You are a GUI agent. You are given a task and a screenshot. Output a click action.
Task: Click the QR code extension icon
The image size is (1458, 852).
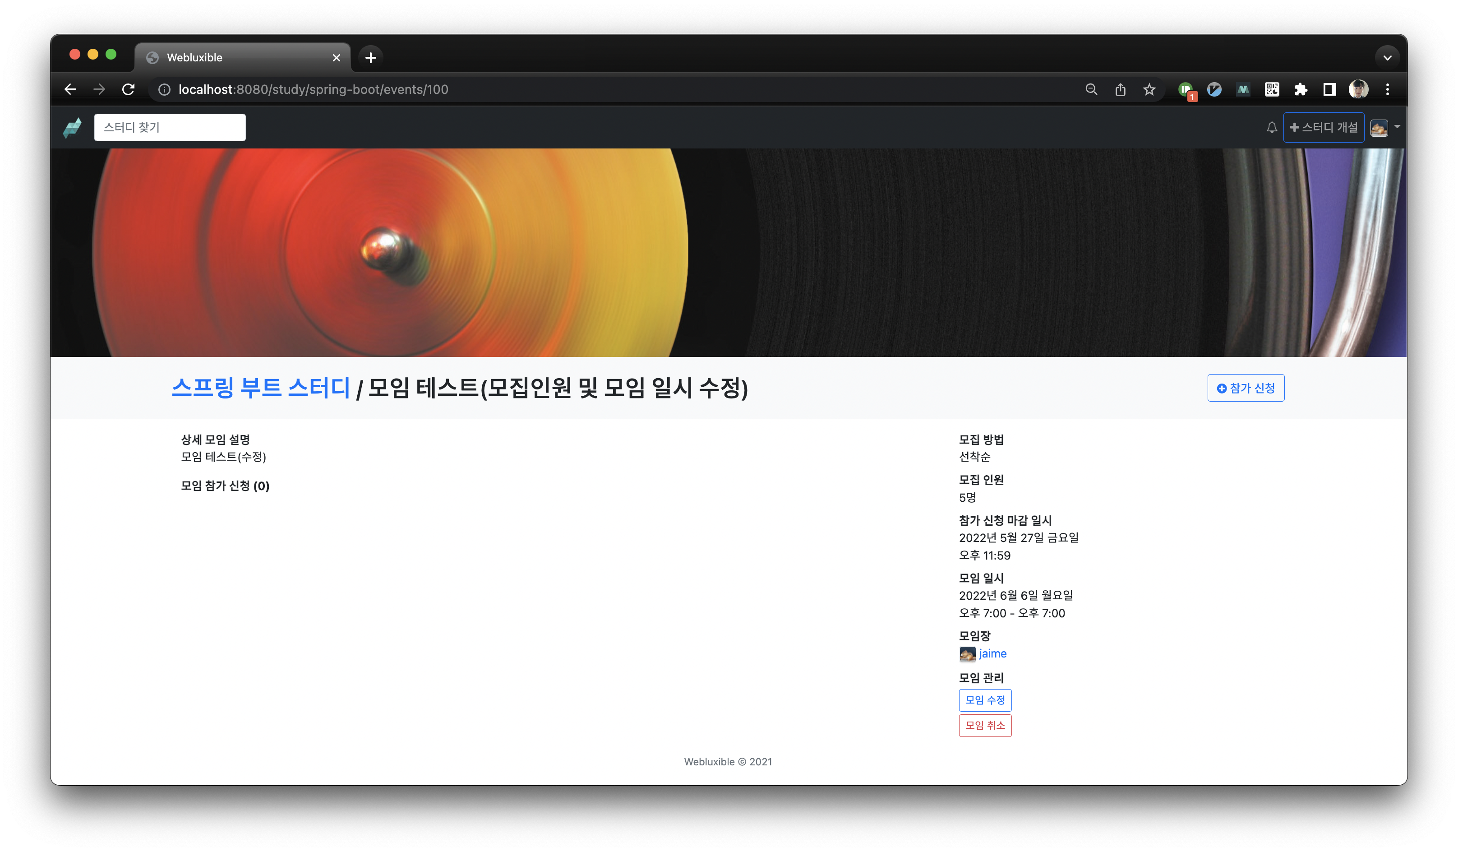coord(1272,89)
